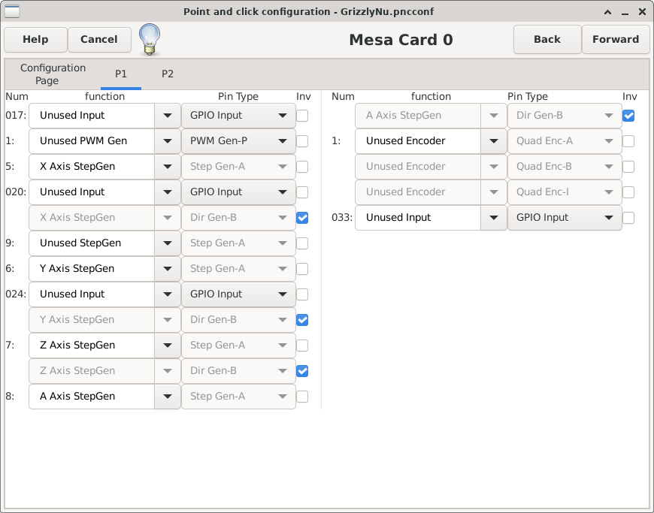The width and height of the screenshot is (654, 513).
Task: Open function dropdown for pin 024
Action: (x=167, y=294)
